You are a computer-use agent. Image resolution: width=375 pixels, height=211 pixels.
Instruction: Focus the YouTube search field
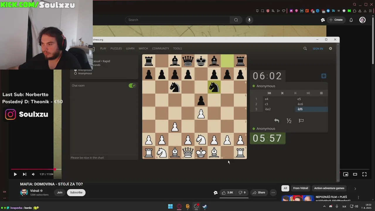pos(178,20)
